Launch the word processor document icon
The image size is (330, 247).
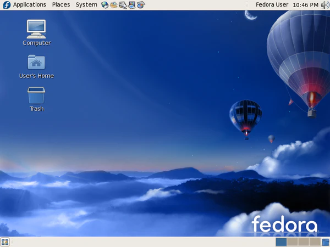point(123,5)
